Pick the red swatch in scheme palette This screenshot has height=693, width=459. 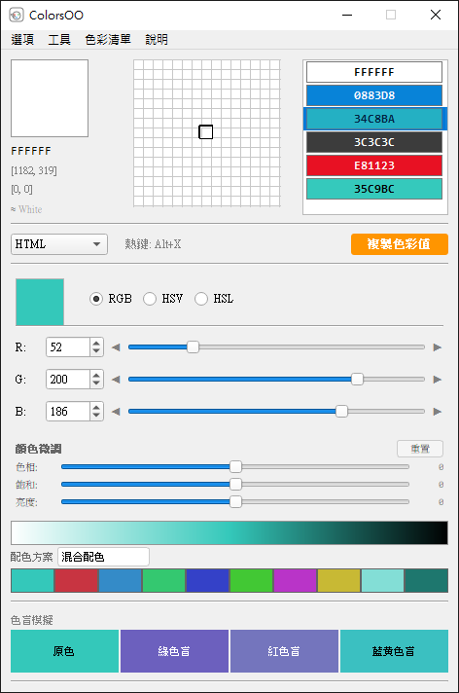(x=77, y=581)
